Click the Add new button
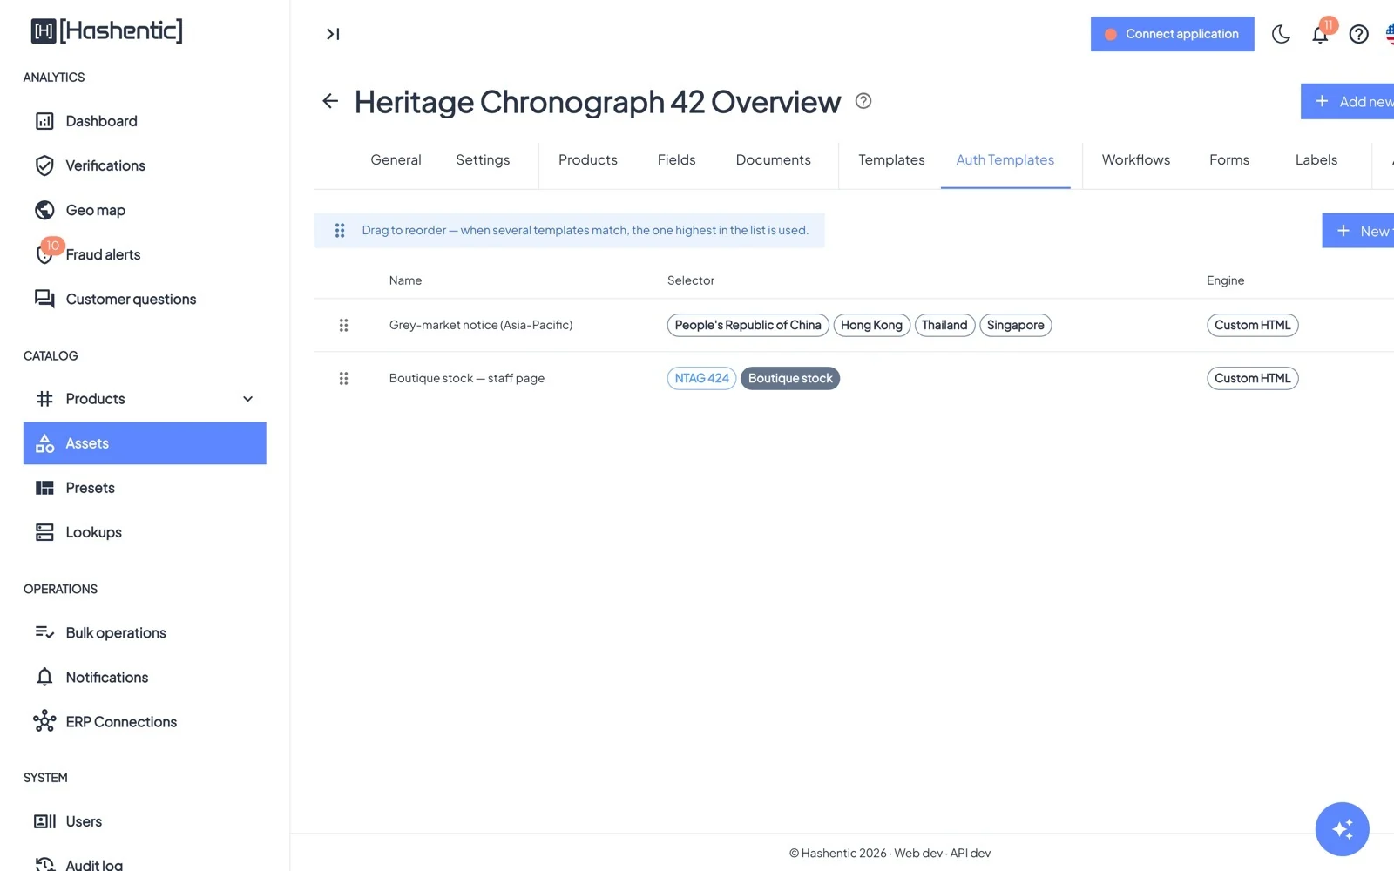 point(1348,101)
